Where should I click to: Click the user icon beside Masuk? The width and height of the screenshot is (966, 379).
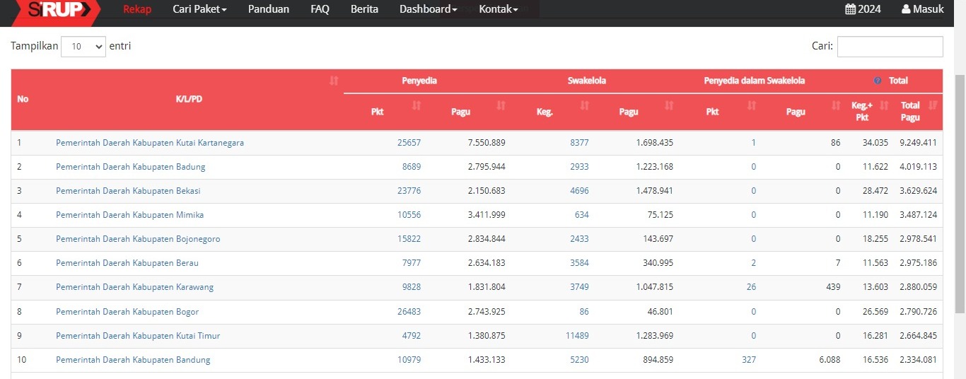(906, 9)
